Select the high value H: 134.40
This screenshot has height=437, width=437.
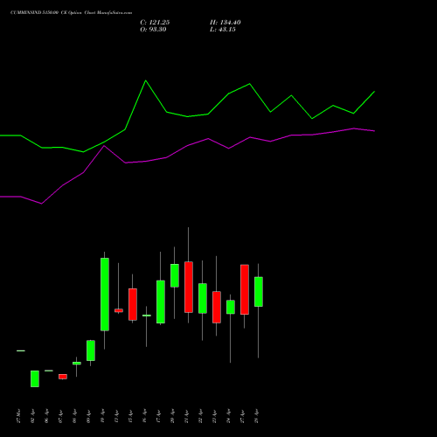click(x=225, y=23)
